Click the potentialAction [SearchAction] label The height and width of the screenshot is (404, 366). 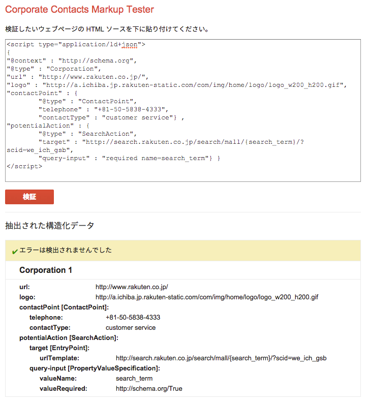click(x=69, y=338)
